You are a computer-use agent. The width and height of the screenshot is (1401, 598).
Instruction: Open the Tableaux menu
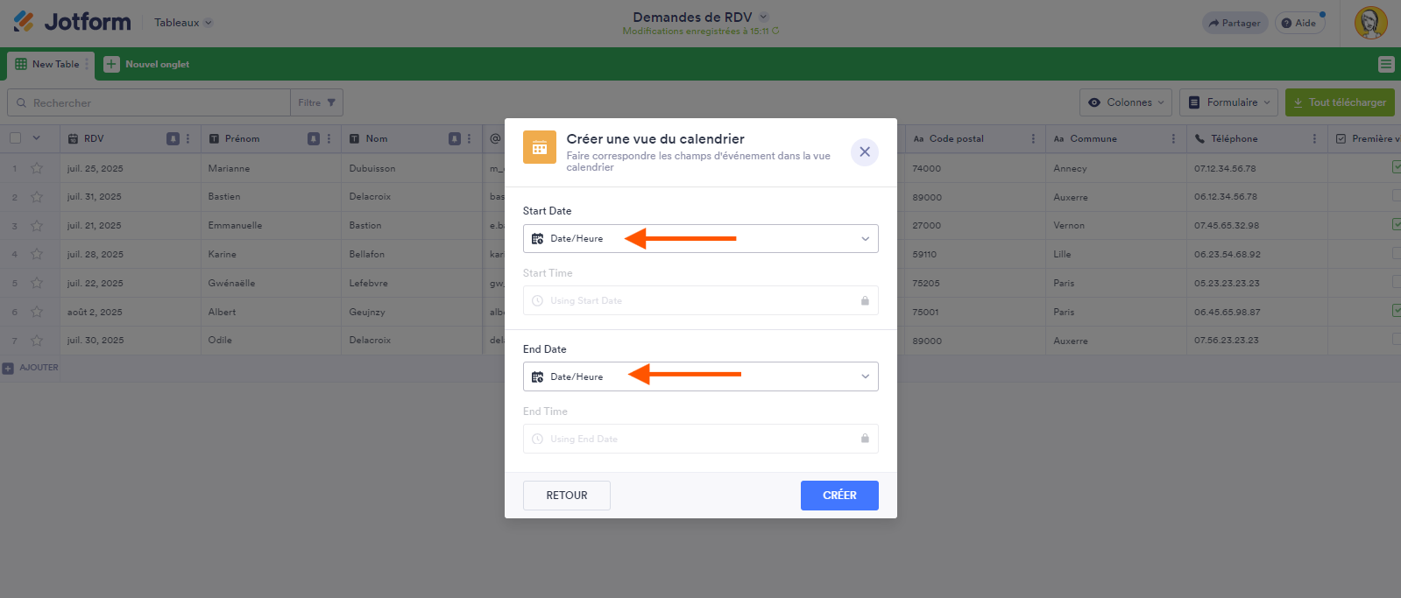tap(183, 23)
